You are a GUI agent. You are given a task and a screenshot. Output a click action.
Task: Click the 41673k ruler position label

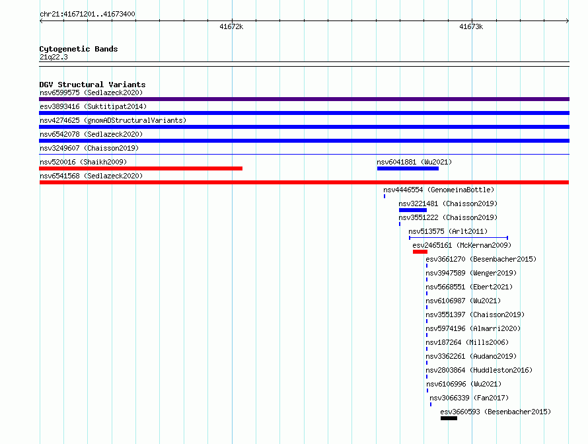tap(471, 26)
